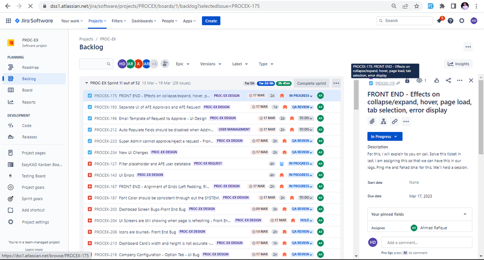
Task: Open Board in the sidebar
Action: point(27,90)
